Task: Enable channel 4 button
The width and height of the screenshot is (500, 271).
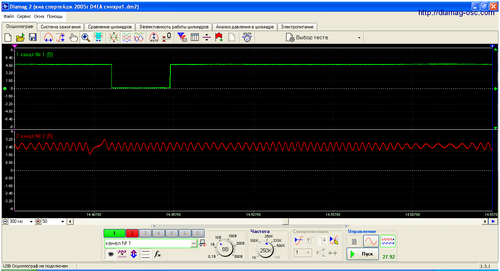Action: click(x=158, y=233)
